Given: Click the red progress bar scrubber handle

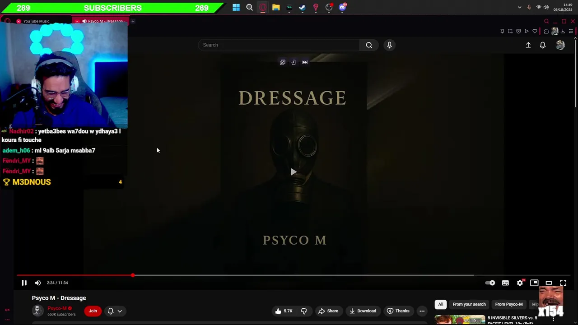Looking at the screenshot, I should [133, 275].
